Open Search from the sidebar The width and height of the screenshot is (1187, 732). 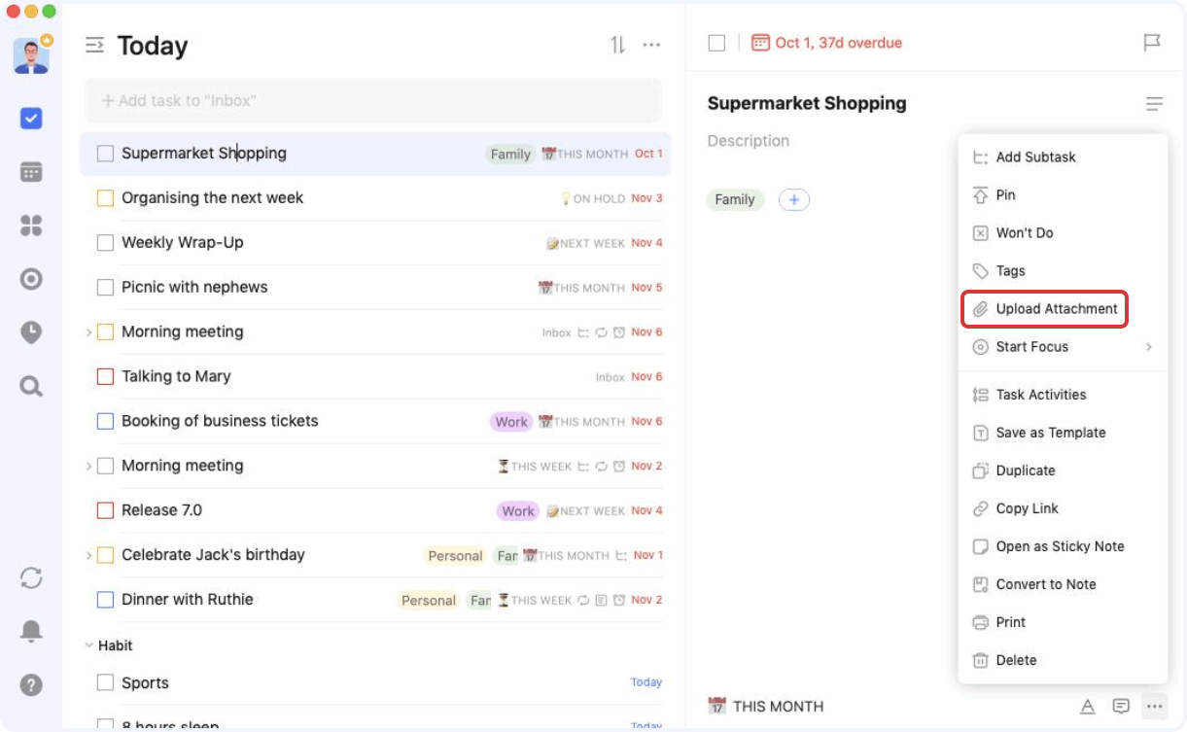31,386
